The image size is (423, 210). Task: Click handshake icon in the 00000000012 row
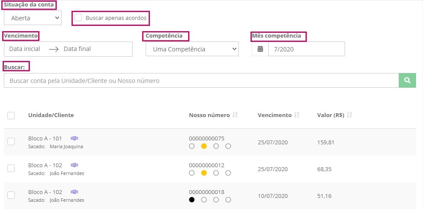(74, 165)
